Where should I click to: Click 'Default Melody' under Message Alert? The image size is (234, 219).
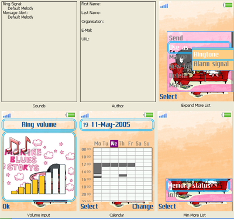[x=20, y=17]
